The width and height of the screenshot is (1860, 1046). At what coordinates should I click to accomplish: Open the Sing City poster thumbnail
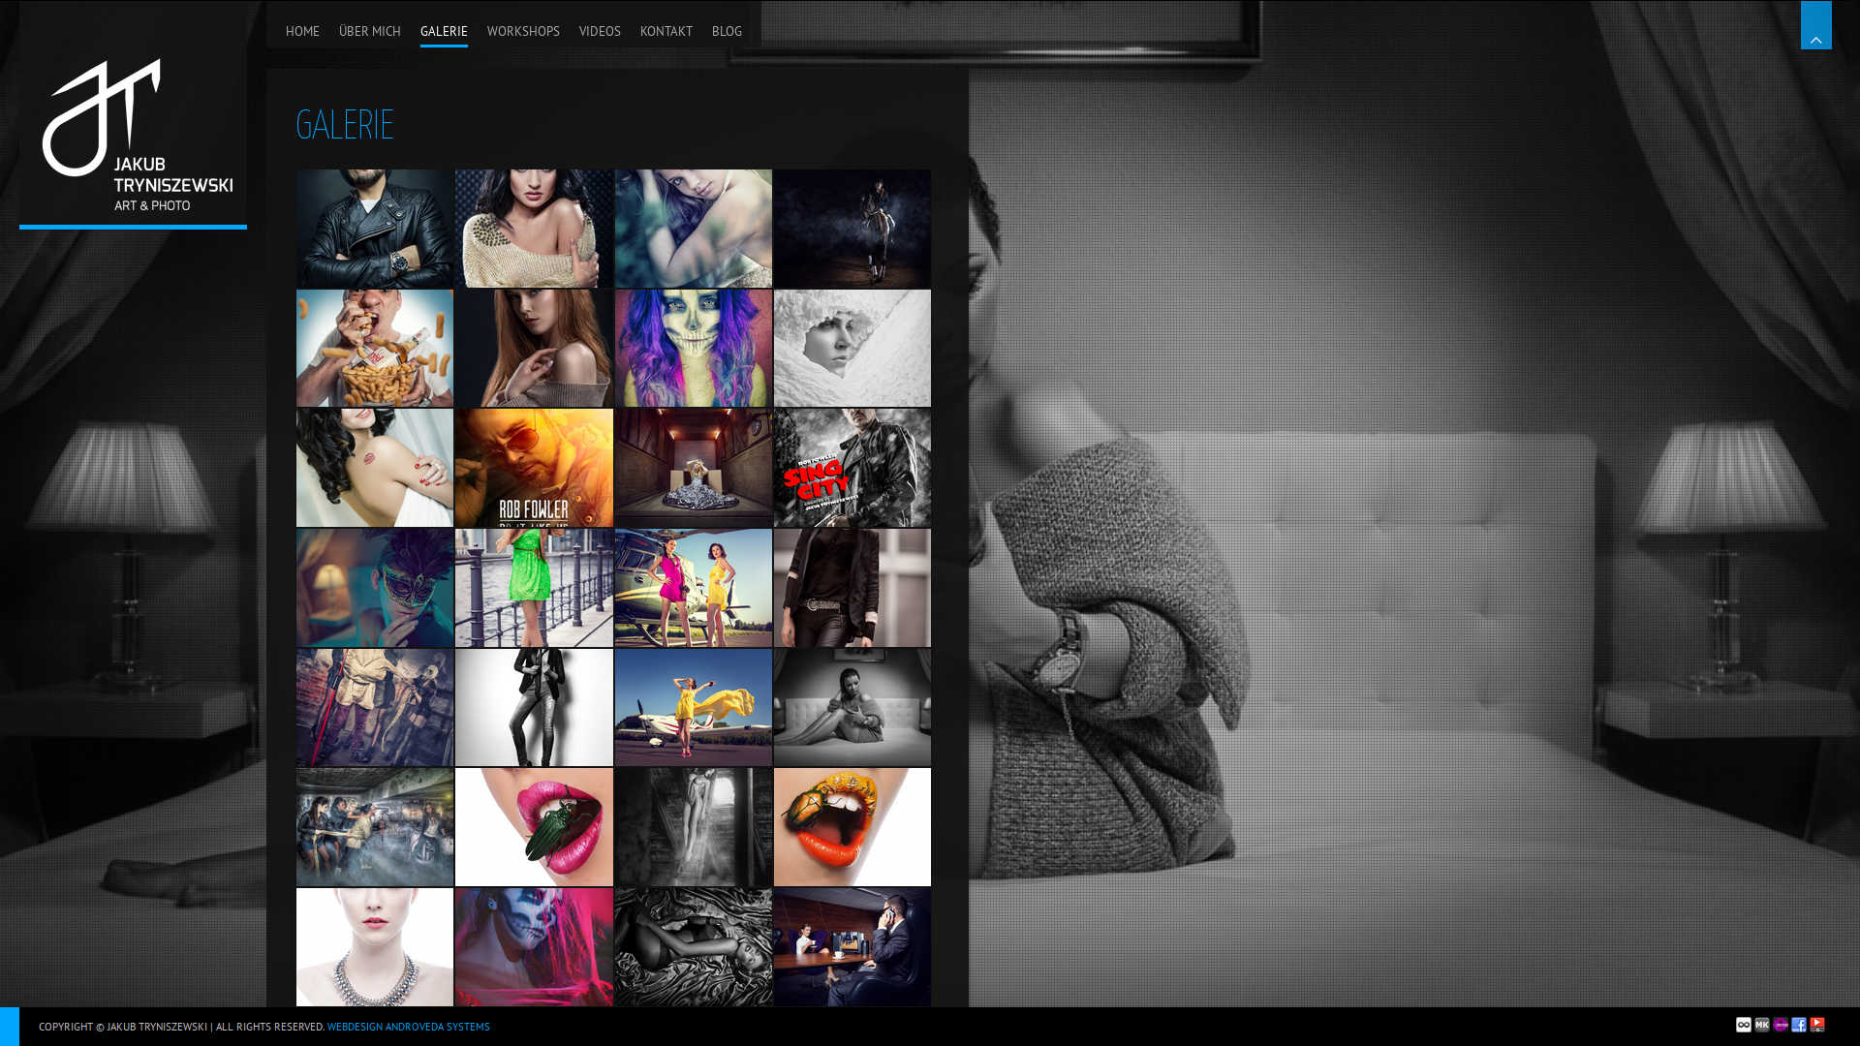852,468
